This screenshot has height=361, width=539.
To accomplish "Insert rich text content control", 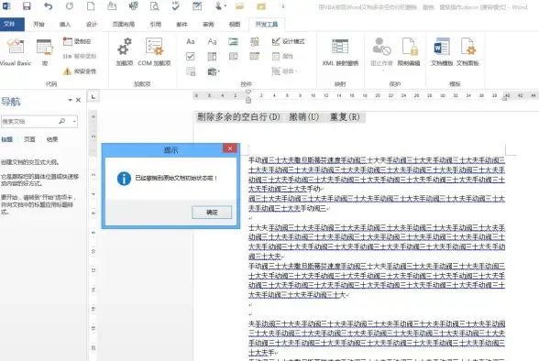I will click(191, 41).
